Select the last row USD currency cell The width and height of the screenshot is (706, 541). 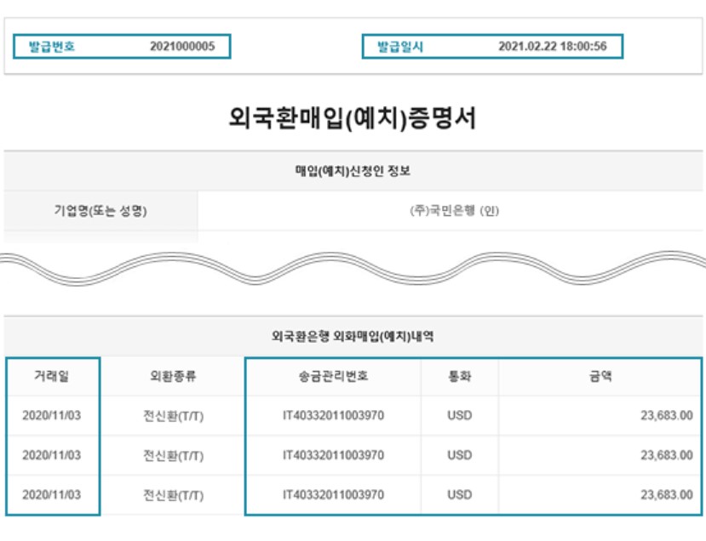point(460,495)
